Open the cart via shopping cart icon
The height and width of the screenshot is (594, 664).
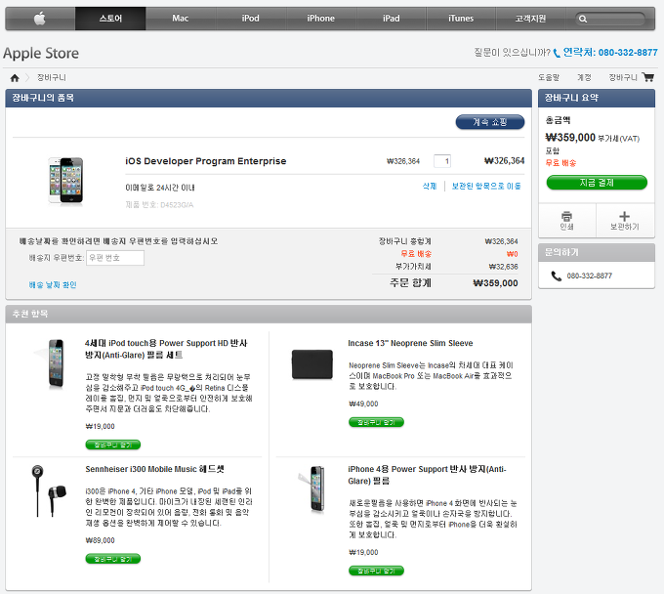(648, 77)
